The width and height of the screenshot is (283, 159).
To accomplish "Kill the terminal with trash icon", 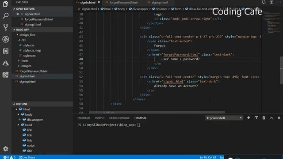I will (264, 118).
